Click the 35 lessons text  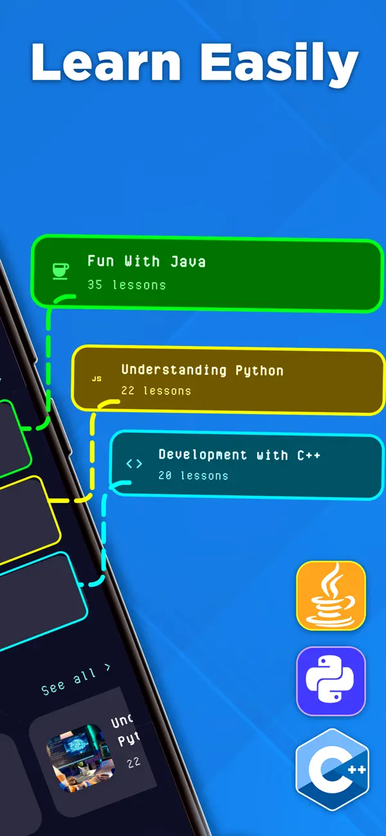(127, 285)
